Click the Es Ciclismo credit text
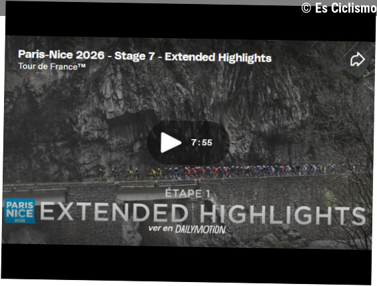377x286 pixels. click(x=346, y=8)
